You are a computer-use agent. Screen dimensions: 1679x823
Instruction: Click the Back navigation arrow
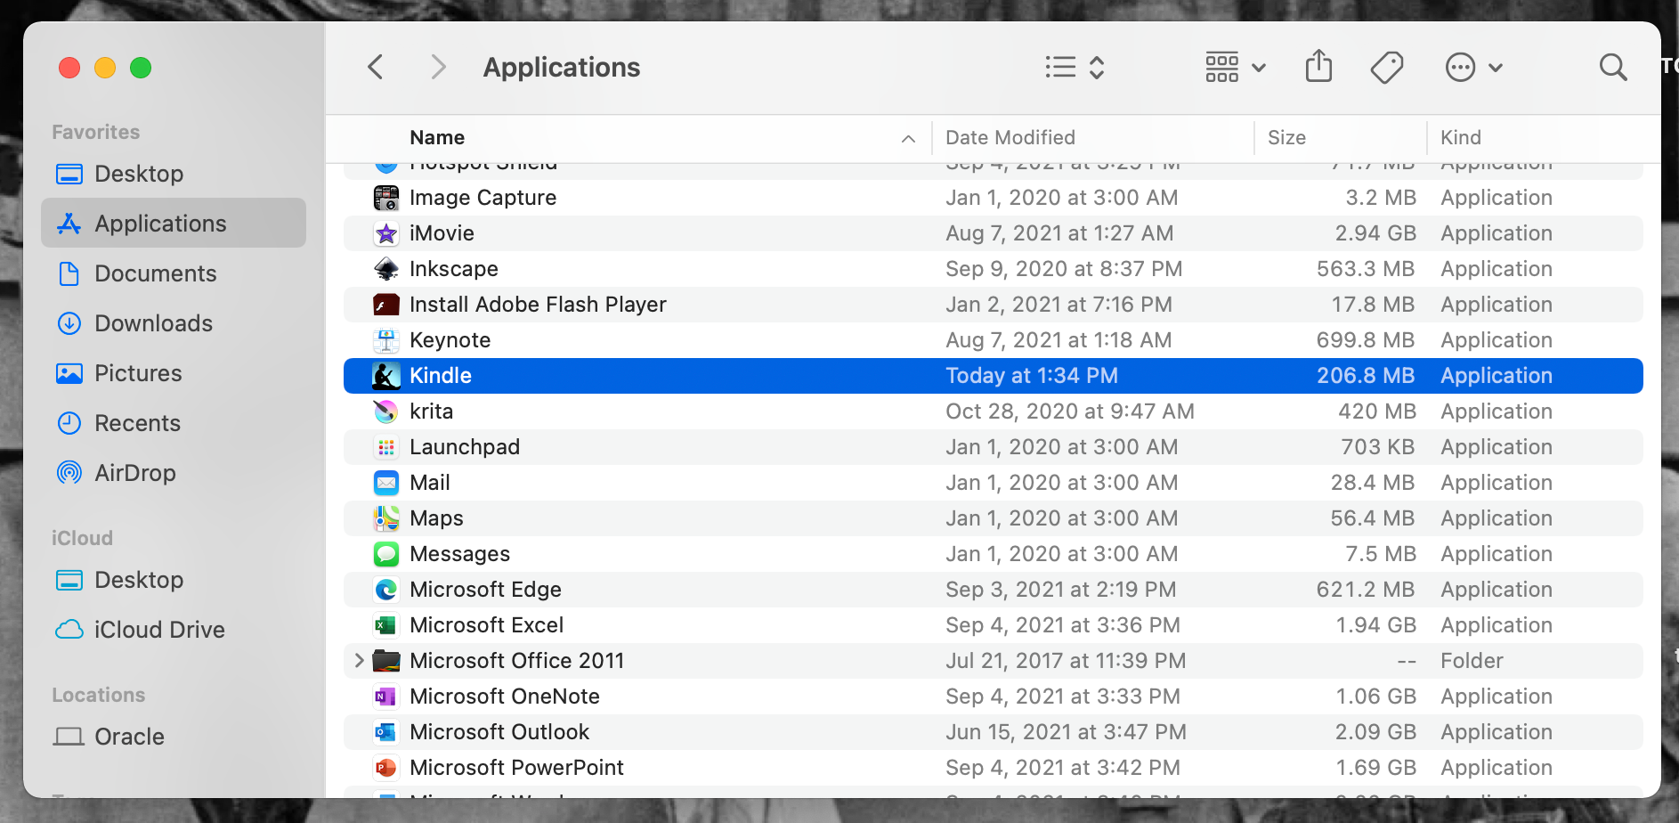(x=376, y=67)
